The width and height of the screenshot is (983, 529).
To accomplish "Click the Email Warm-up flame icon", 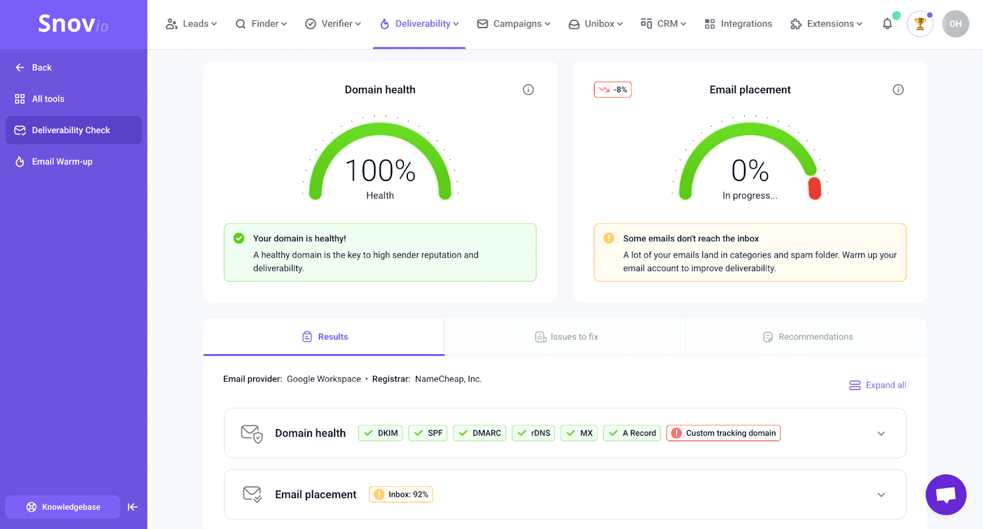I will click(x=20, y=161).
